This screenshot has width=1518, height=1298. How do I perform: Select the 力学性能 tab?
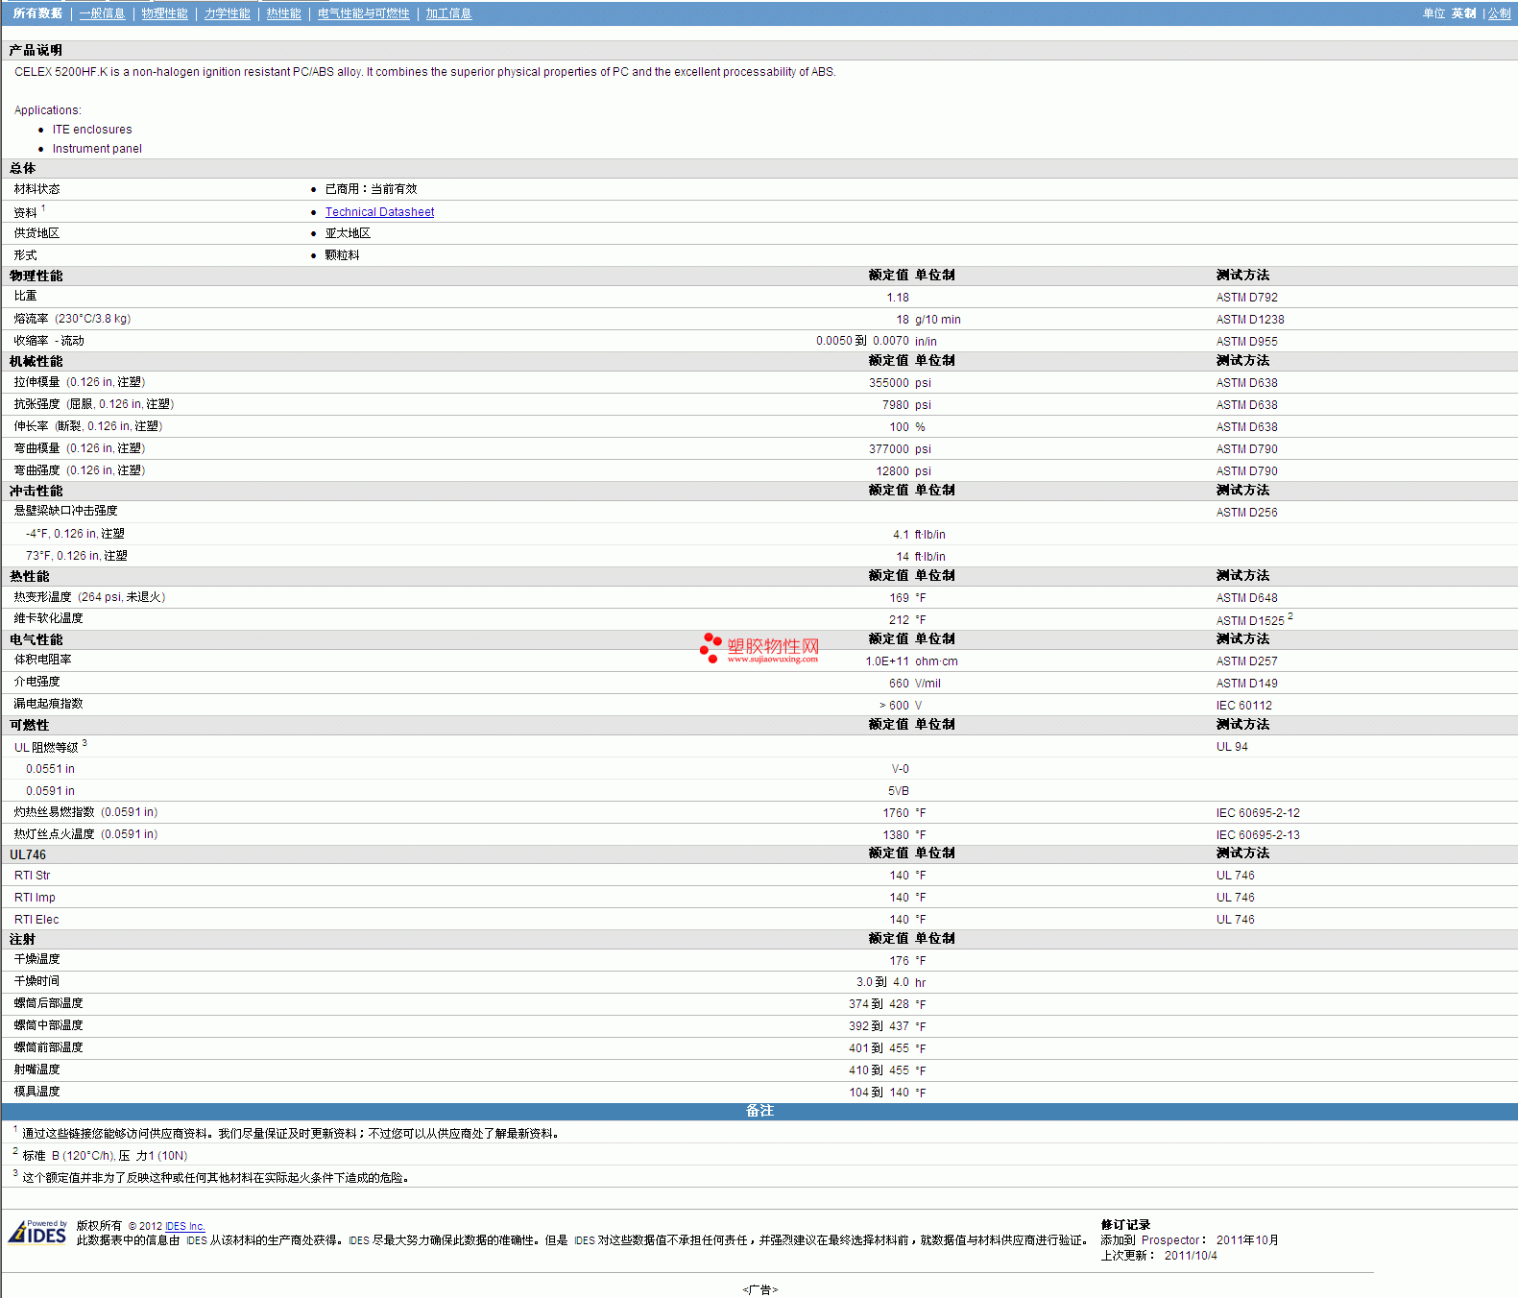pyautogui.click(x=227, y=13)
